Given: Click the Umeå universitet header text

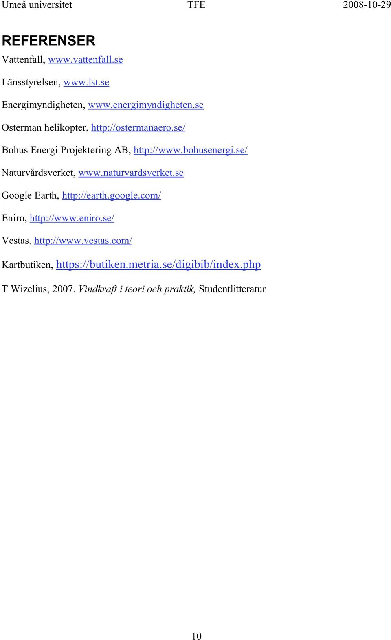Looking at the screenshot, I should [37, 5].
